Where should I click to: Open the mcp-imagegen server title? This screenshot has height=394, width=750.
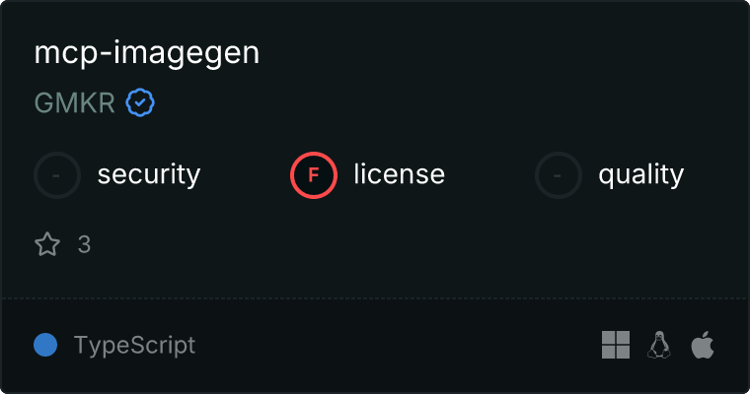pos(147,53)
